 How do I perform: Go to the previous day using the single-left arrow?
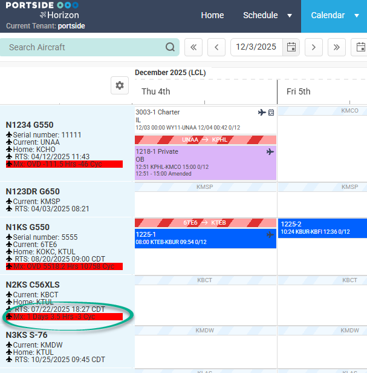(216, 47)
